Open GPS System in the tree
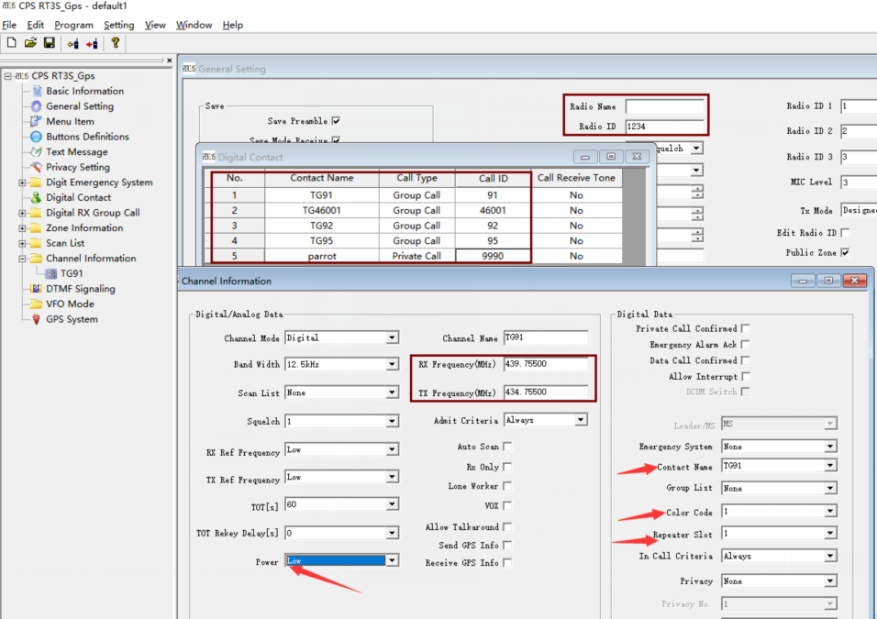This screenshot has width=877, height=619. [x=72, y=319]
